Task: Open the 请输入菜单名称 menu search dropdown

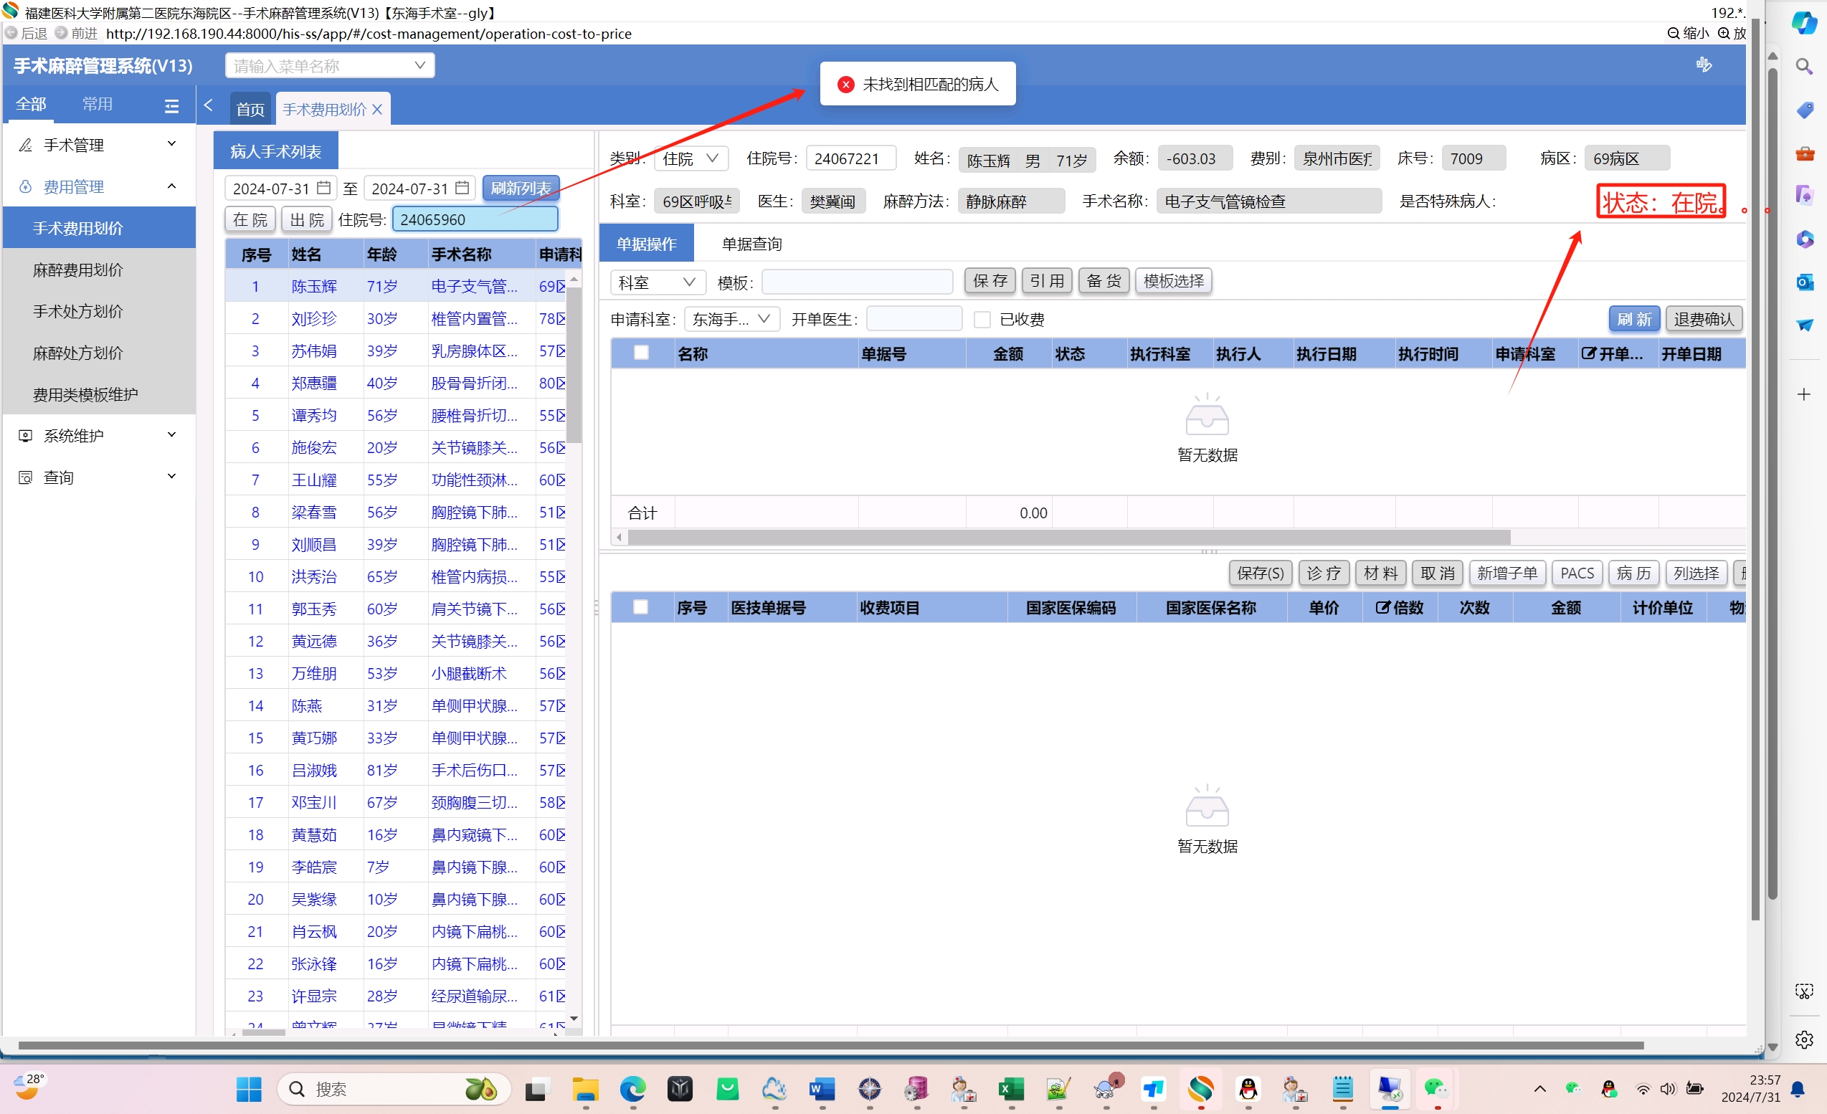Action: (330, 66)
